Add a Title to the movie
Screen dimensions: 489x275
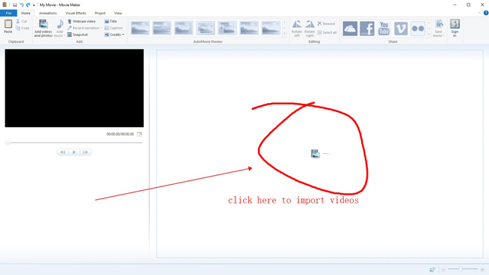coord(111,21)
